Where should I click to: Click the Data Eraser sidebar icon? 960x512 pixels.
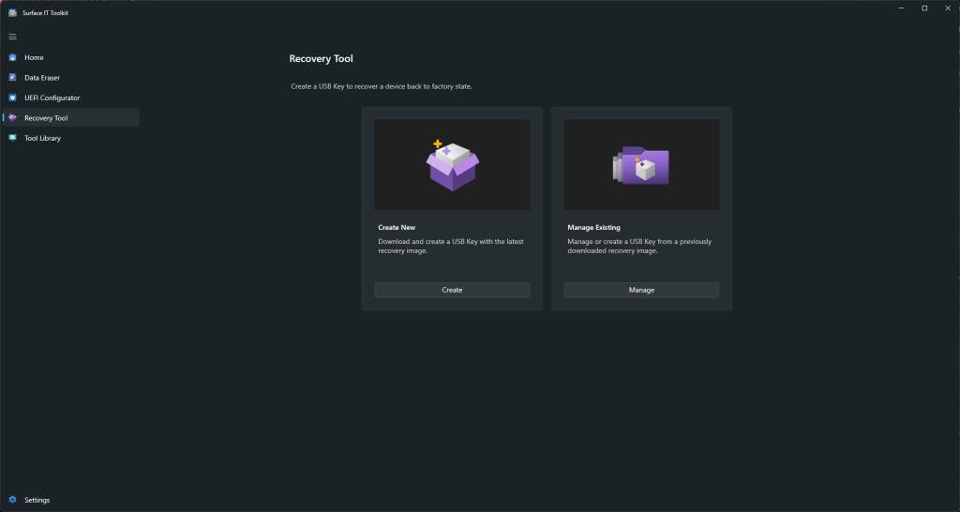click(x=12, y=78)
